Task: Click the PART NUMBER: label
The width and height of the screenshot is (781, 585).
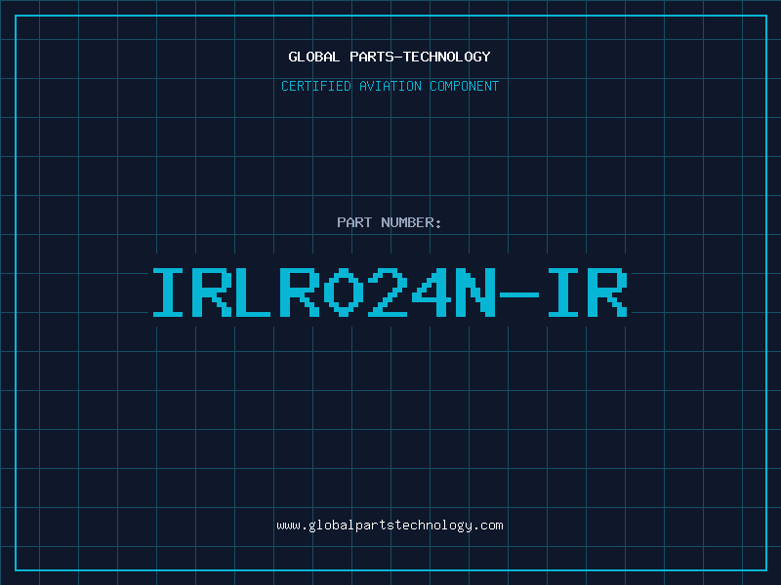Action: tap(389, 222)
